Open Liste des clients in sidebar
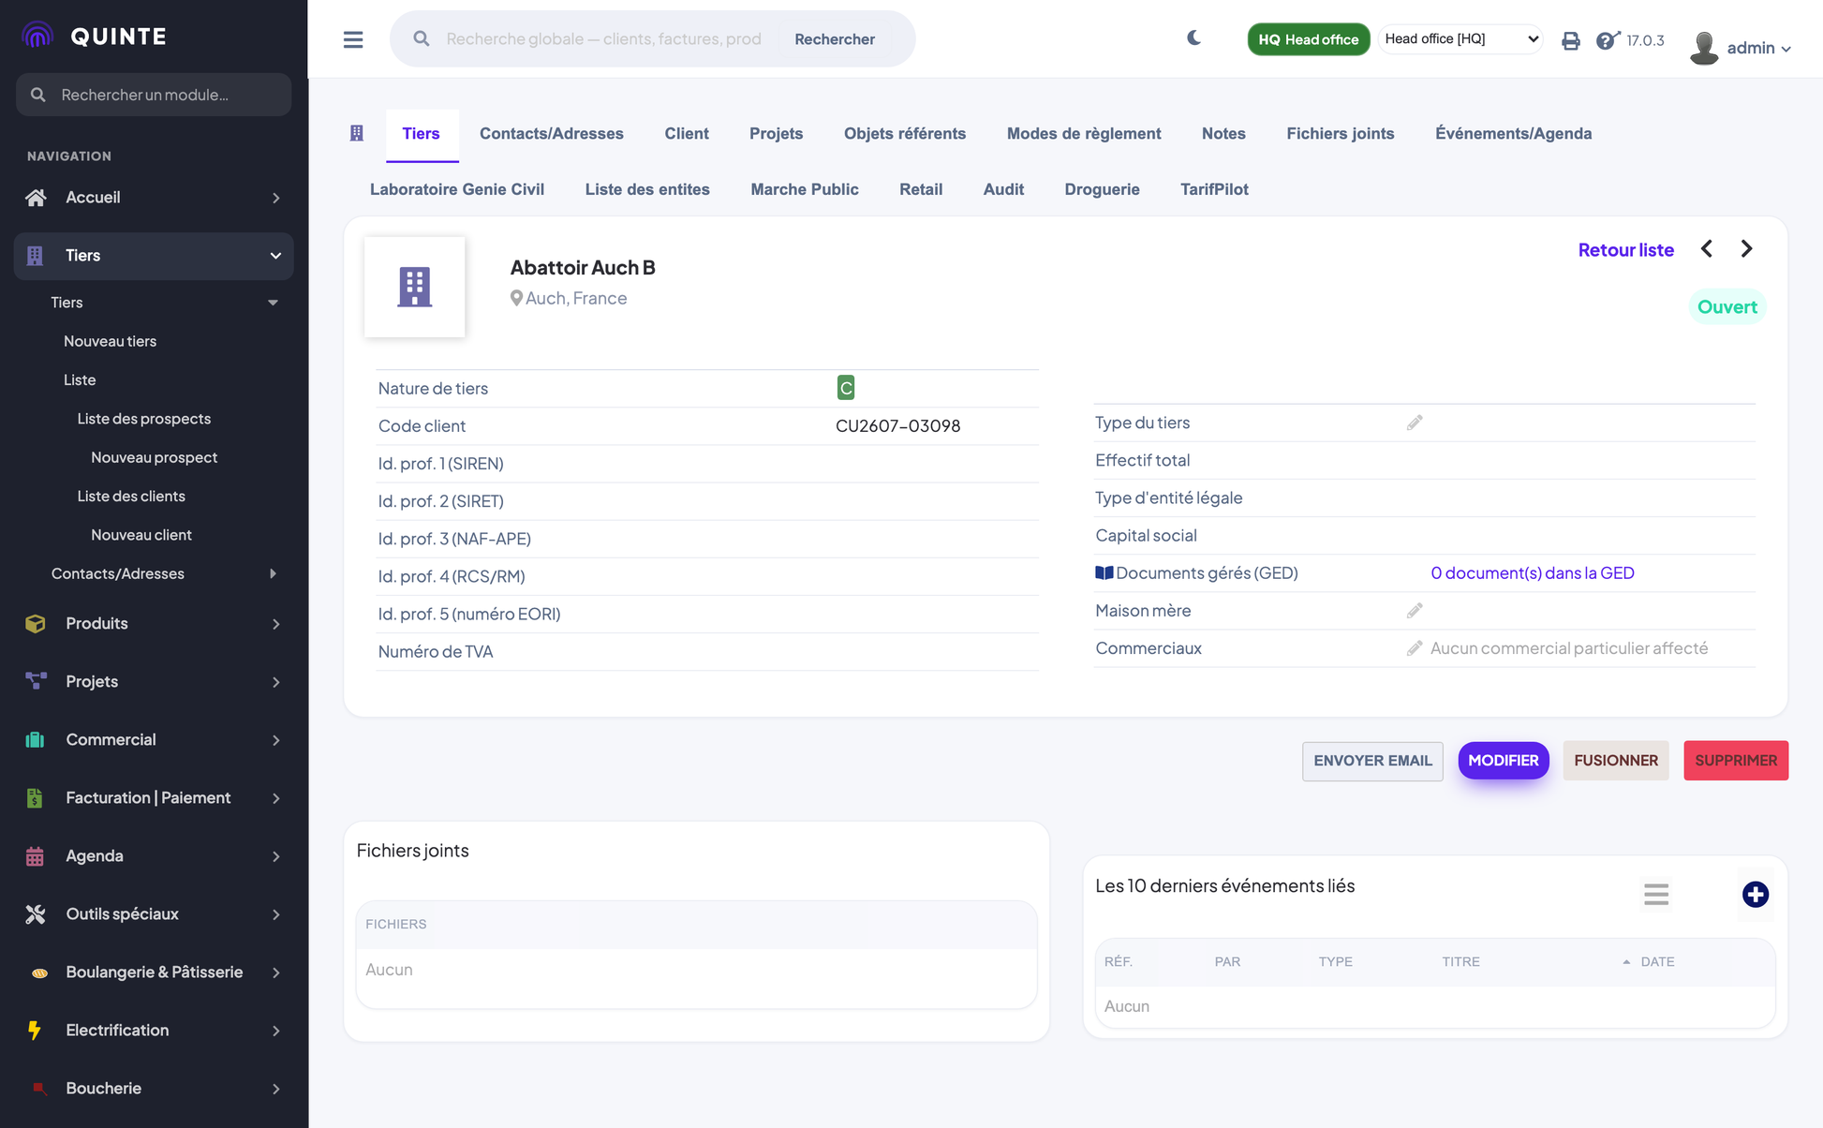 [x=131, y=496]
